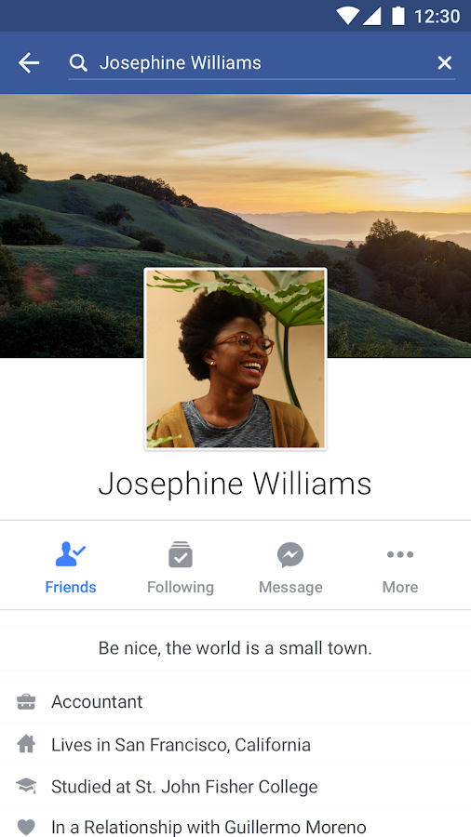Open the Messenger Message icon
The height and width of the screenshot is (837, 471).
(290, 554)
